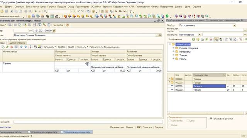Click Рассчитать по базовым ценам
The width and height of the screenshot is (247, 138).
(x=105, y=47)
